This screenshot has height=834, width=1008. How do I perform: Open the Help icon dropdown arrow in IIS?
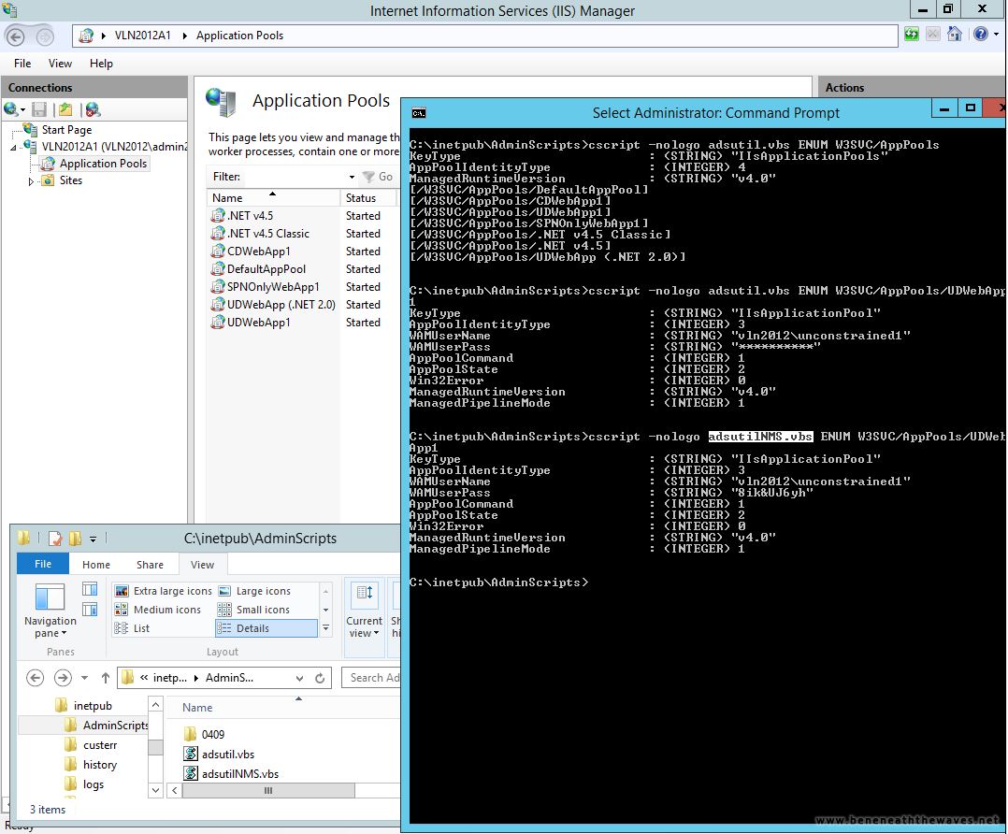996,34
